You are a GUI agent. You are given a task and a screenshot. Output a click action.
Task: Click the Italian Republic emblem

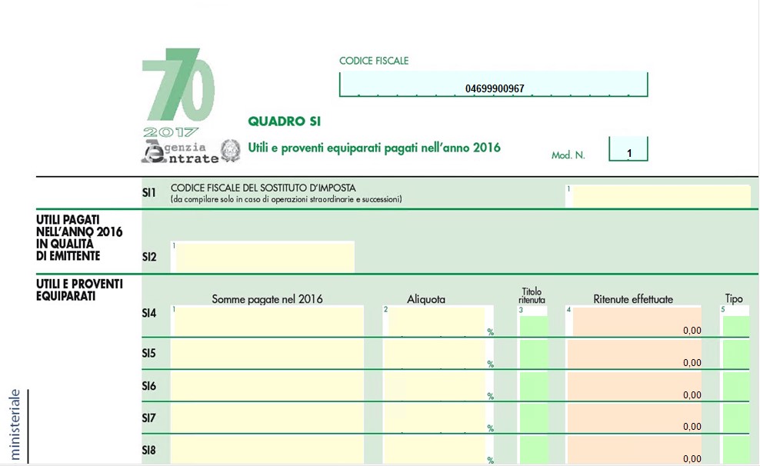coord(231,151)
